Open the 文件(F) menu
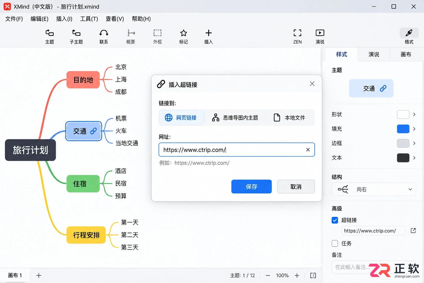Viewport: 424px width, 283px height. tap(14, 19)
